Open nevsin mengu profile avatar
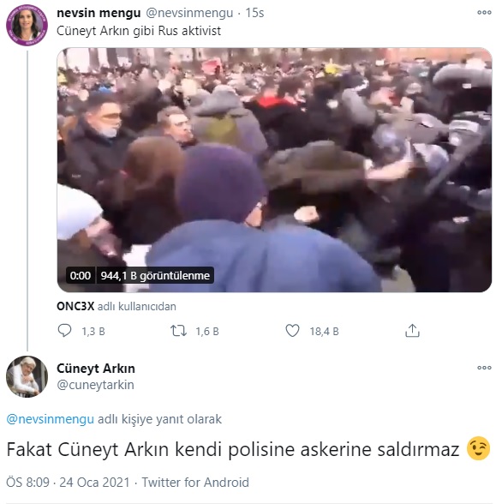Screen dimensions: 502x504 tap(27, 25)
